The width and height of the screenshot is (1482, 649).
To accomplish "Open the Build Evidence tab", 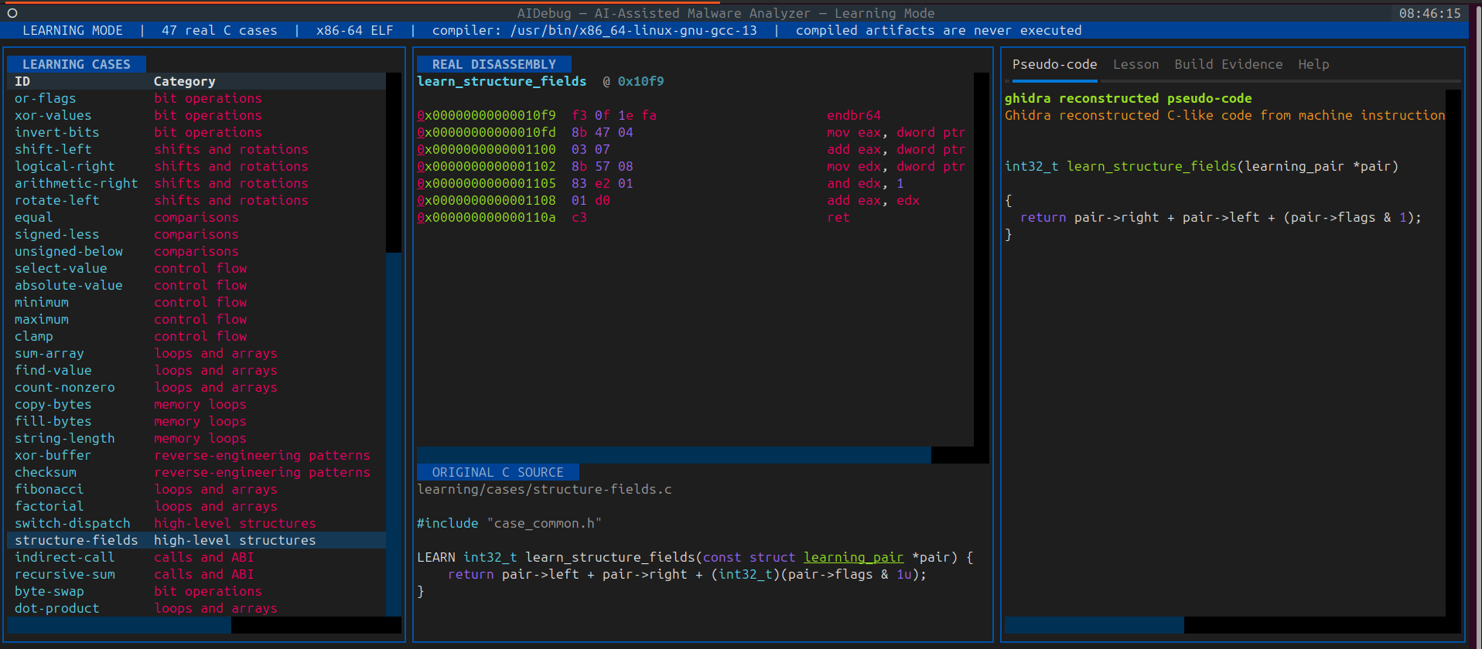I will [1228, 64].
